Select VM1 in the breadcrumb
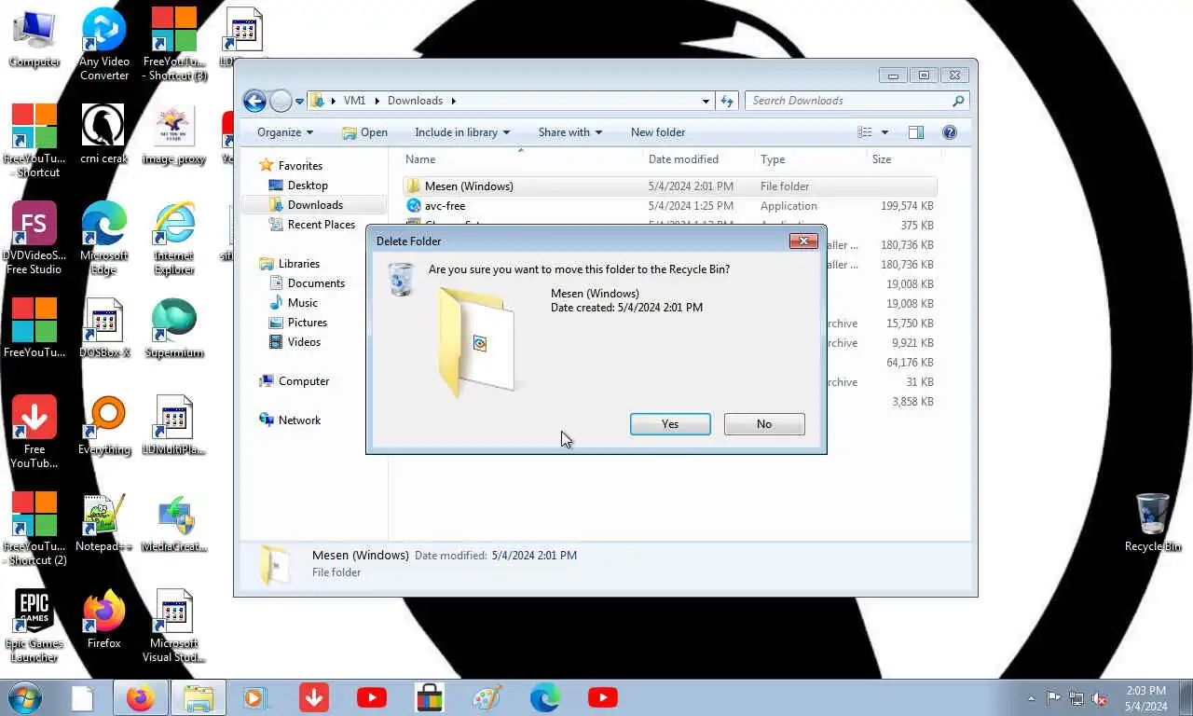 click(x=354, y=101)
